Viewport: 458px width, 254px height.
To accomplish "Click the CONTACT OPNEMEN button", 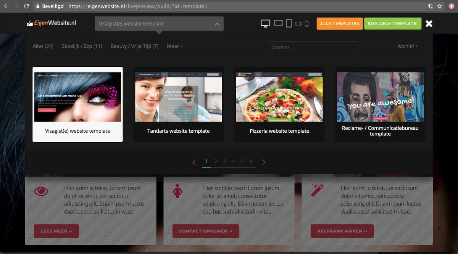I will 206,231.
